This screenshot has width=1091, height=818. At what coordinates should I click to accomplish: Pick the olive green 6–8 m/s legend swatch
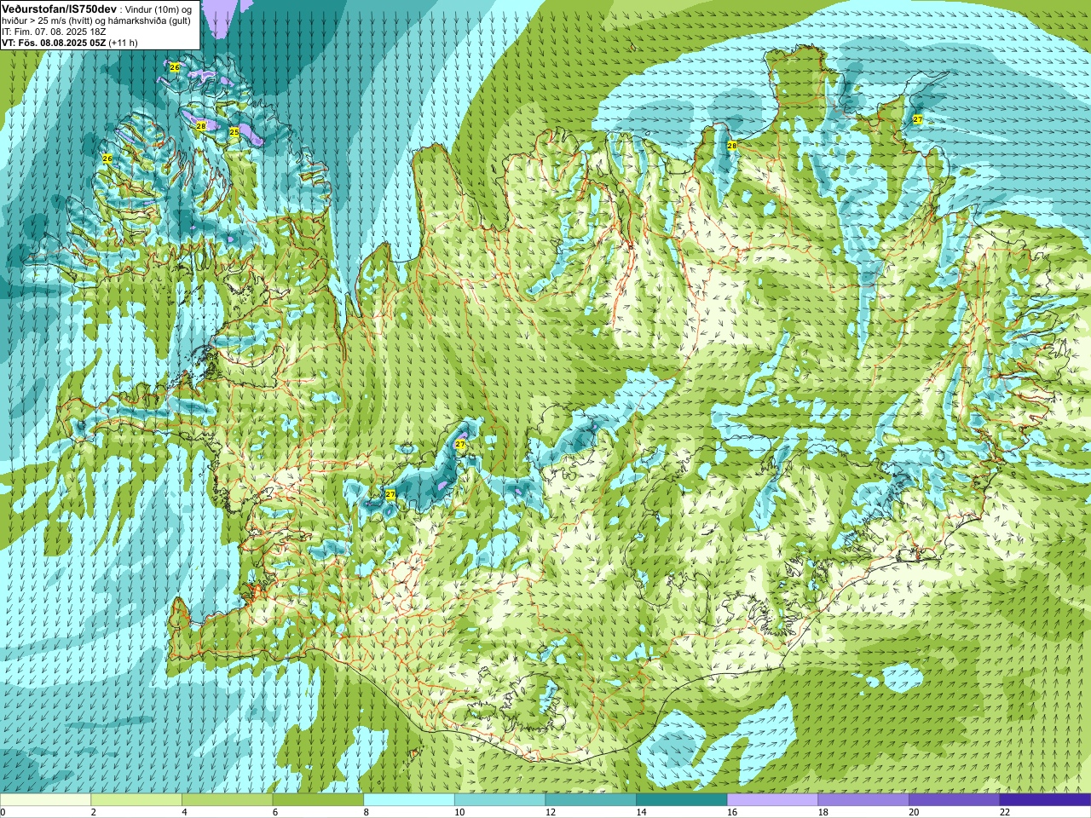pyautogui.click(x=318, y=800)
